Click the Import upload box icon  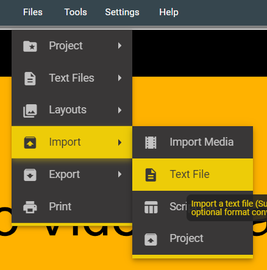[x=30, y=143]
